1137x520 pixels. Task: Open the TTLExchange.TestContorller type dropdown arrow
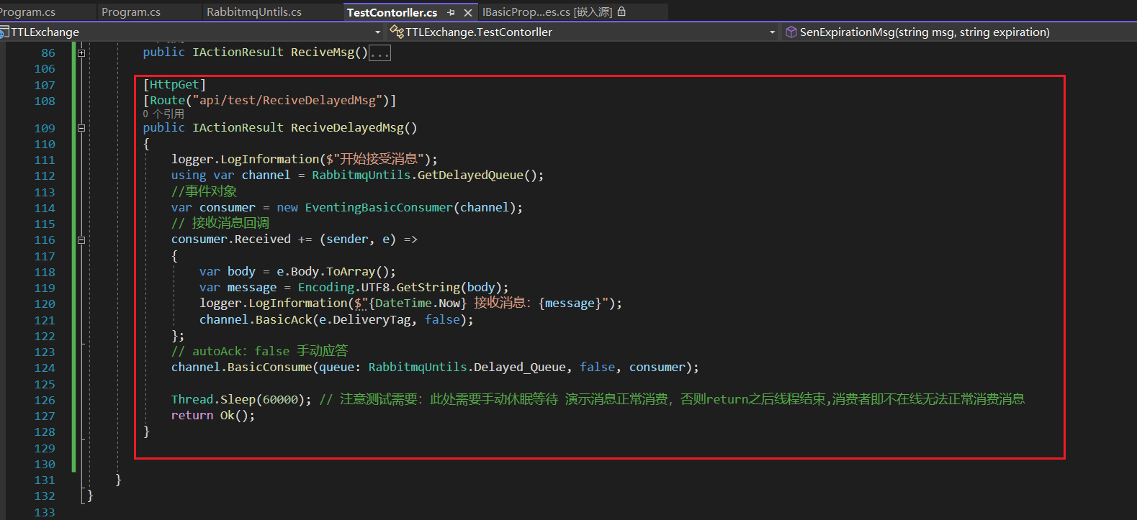(x=772, y=32)
